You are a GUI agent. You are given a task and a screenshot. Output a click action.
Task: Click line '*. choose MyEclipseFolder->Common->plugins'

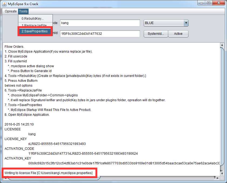43,95
